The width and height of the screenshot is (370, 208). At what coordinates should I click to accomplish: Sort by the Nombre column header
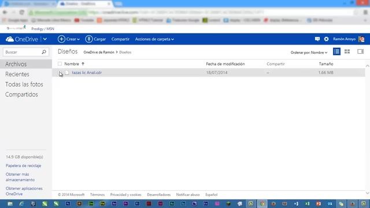pos(72,64)
